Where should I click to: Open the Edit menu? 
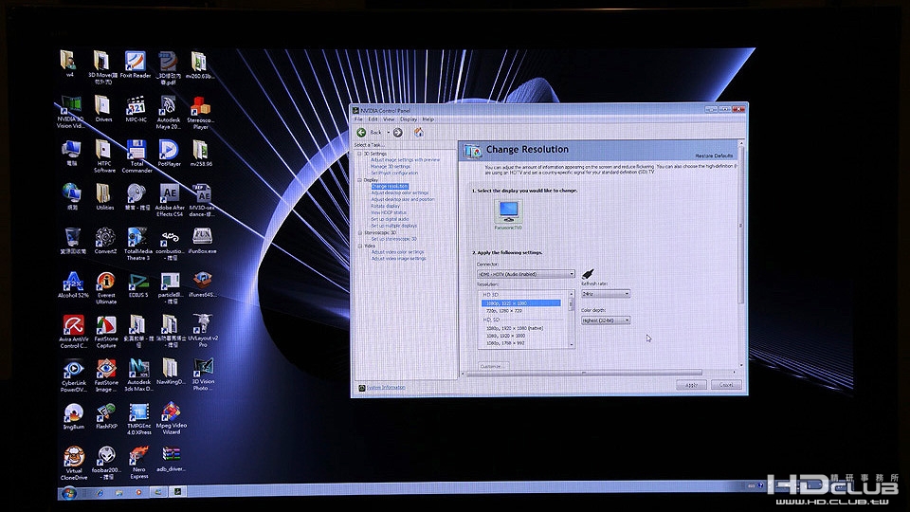click(373, 119)
